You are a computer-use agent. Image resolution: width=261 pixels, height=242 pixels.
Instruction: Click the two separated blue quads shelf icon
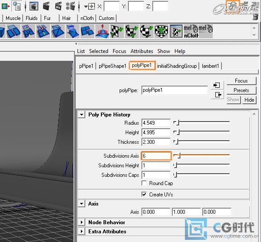(13, 31)
